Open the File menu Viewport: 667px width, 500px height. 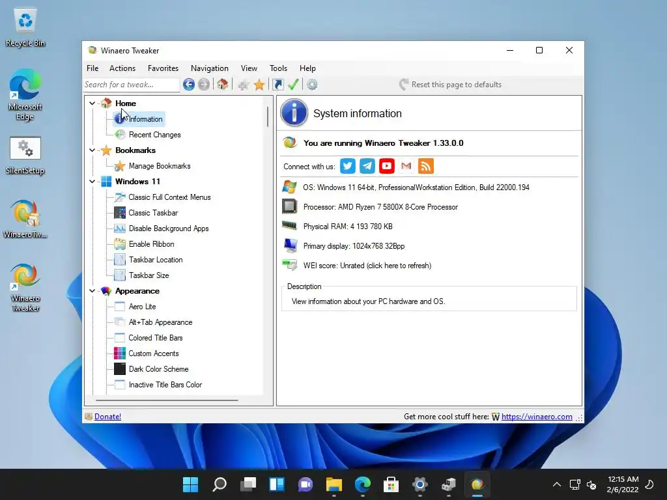coord(92,68)
